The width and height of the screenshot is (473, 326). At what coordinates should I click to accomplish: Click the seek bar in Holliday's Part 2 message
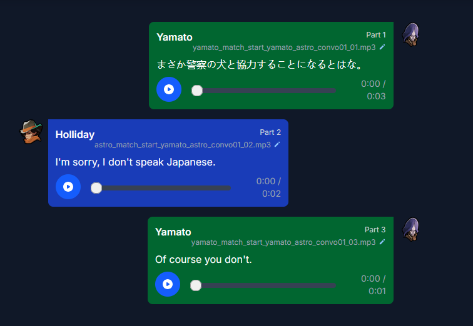[x=161, y=188]
